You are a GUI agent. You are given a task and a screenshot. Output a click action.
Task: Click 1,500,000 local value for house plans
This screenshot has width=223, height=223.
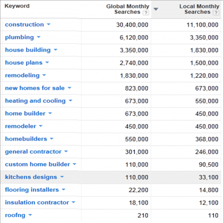click(204, 63)
